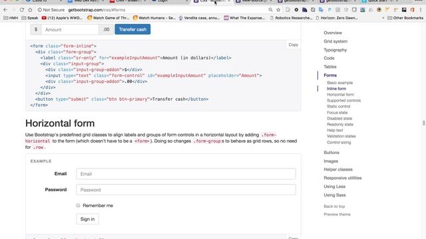Jump to Disabled state subsection
Screen dimensions: 426x239
pyautogui.click(x=339, y=118)
